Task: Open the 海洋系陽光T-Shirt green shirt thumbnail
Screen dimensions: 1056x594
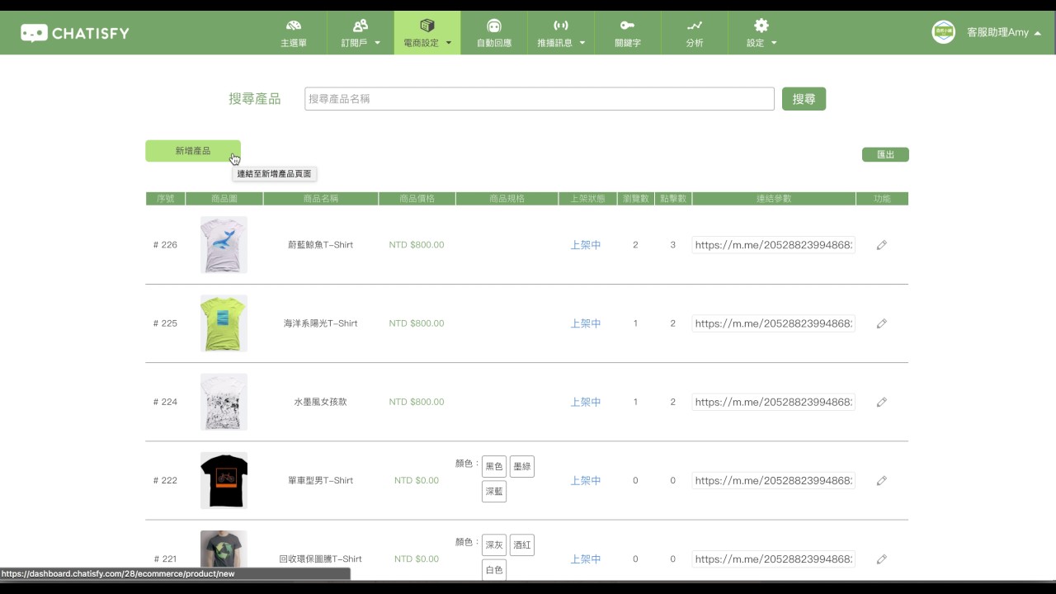Action: [x=224, y=323]
